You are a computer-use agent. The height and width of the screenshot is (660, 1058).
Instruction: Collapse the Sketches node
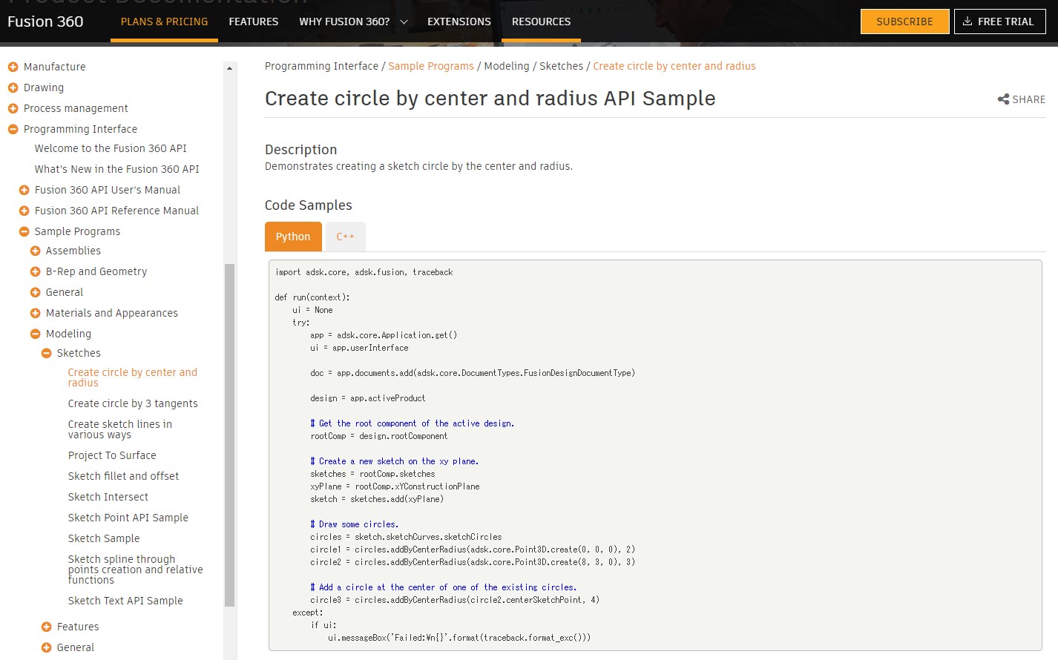(x=46, y=353)
